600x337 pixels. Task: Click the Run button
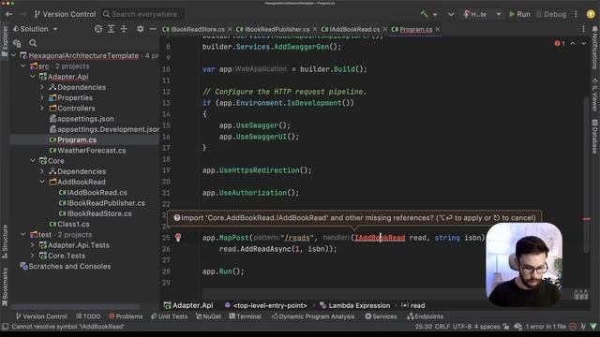[x=519, y=14]
